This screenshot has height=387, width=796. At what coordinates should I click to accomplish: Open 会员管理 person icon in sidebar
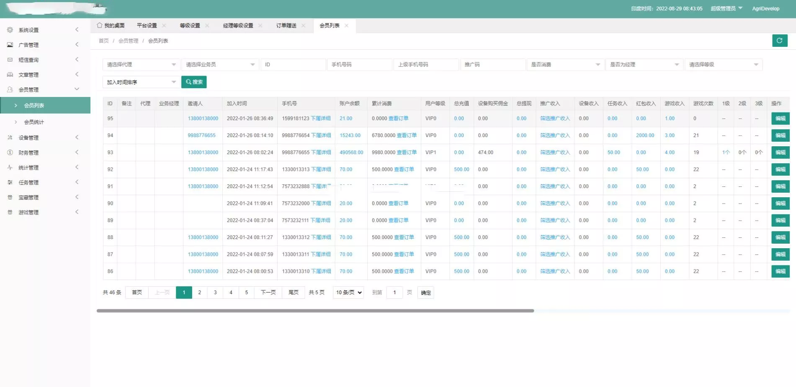tap(10, 89)
